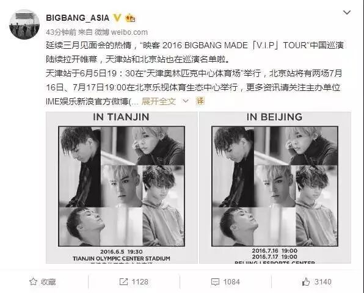364x293 pixels.
Task: Like the post with the thumbs-up
Action: click(306, 282)
